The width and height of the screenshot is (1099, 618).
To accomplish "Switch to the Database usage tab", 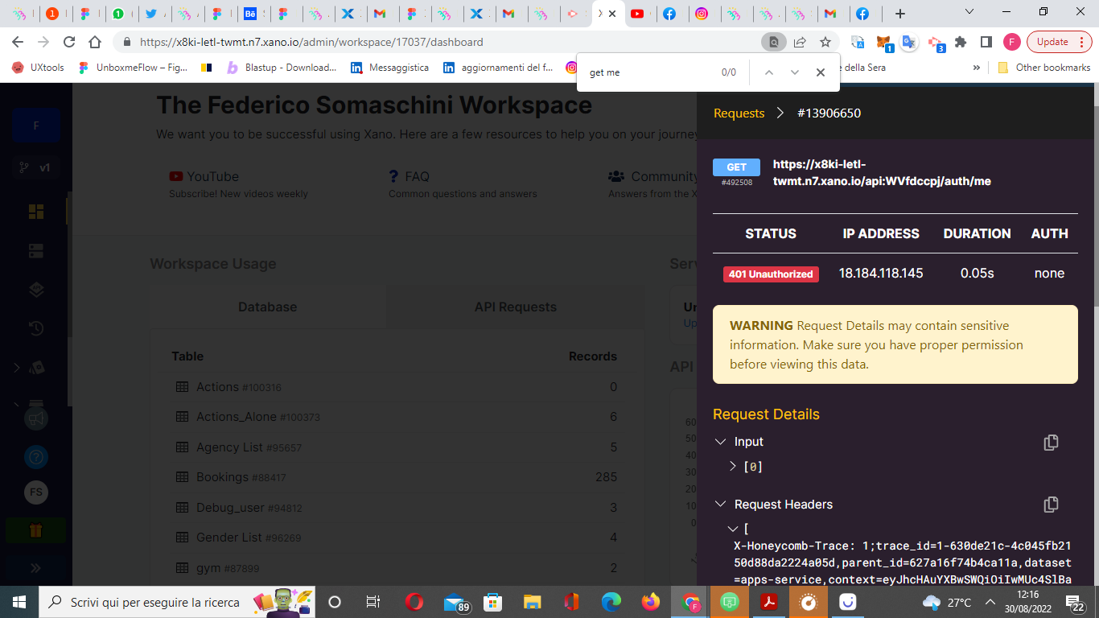I will click(x=268, y=307).
